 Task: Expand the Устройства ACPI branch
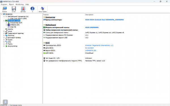[x=6, y=23]
